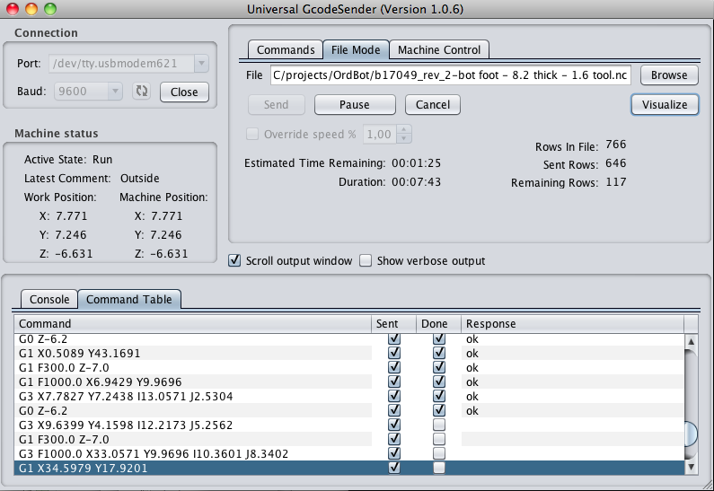Click the File path text field
The width and height of the screenshot is (714, 491).
451,75
